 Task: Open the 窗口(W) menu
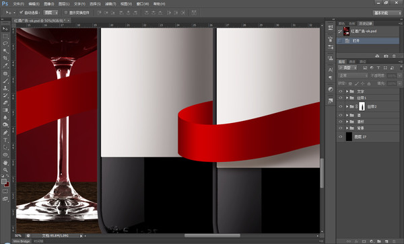pyautogui.click(x=143, y=4)
